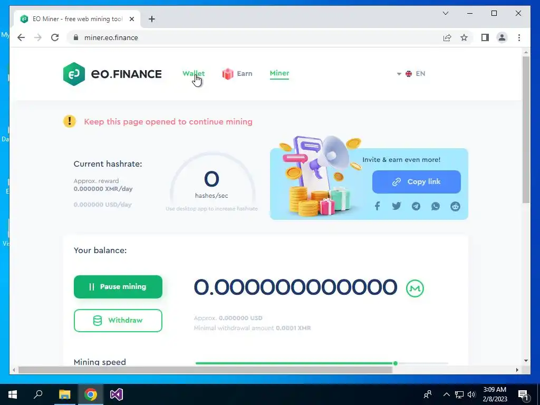Click the padlock site info icon

tap(76, 37)
